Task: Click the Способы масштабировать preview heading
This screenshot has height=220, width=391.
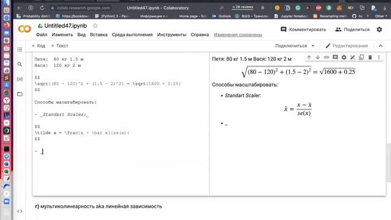Action: (x=245, y=85)
